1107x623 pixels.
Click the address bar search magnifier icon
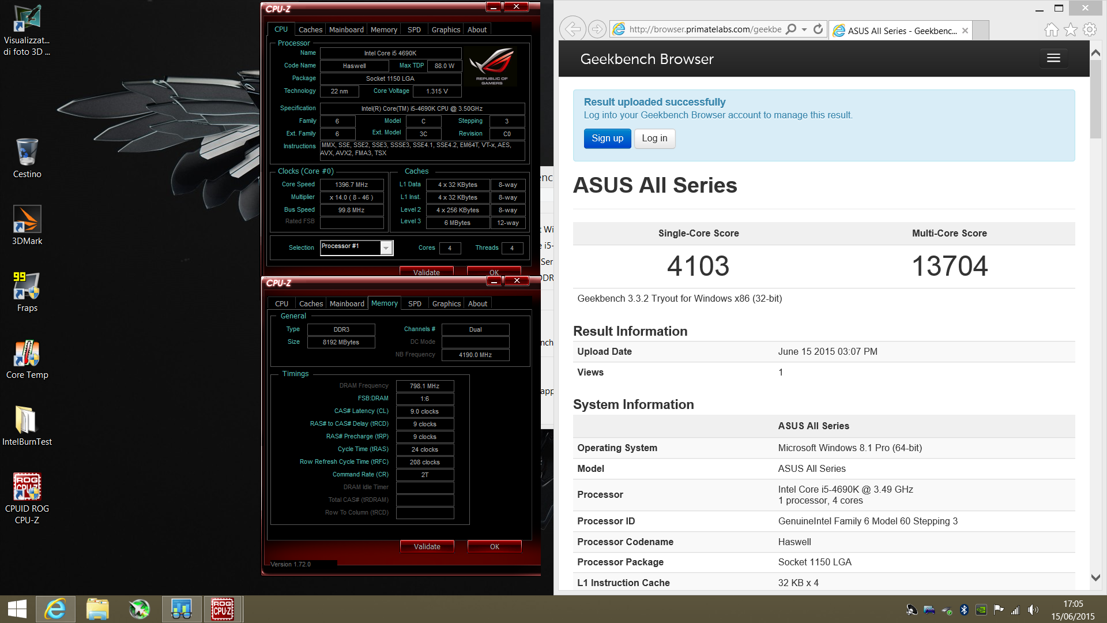tap(791, 29)
